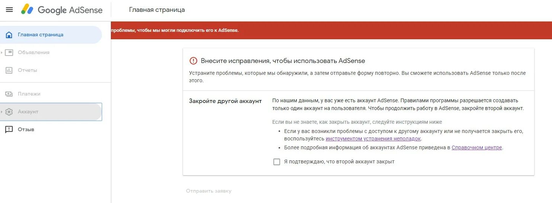The image size is (552, 203).
Task: Click the Google AdSense logo
Action: click(x=62, y=10)
